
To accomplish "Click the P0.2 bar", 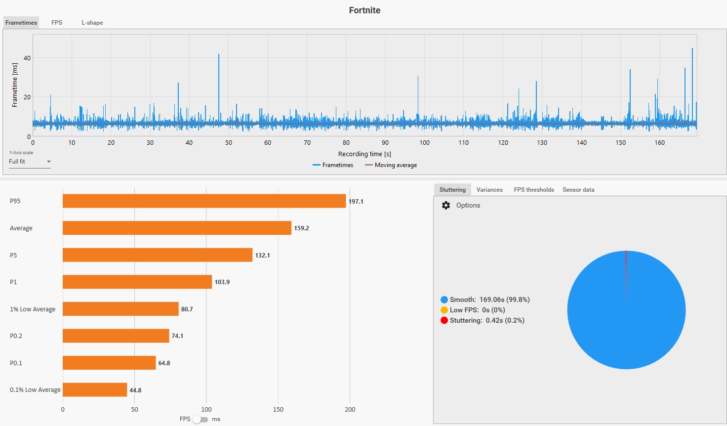I will pos(116,336).
